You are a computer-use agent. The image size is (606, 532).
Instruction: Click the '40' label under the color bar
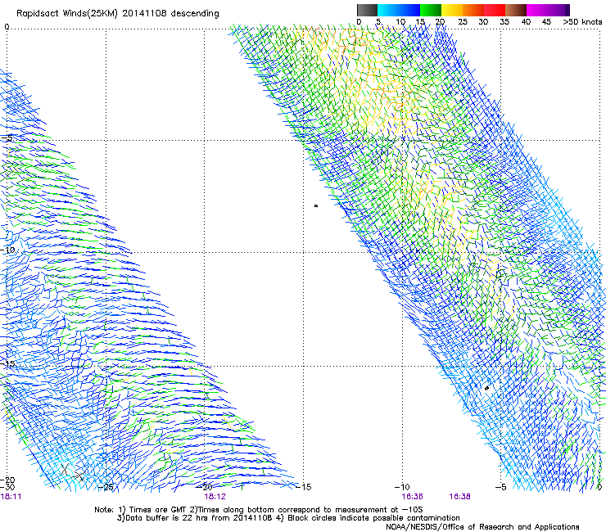pyautogui.click(x=526, y=22)
